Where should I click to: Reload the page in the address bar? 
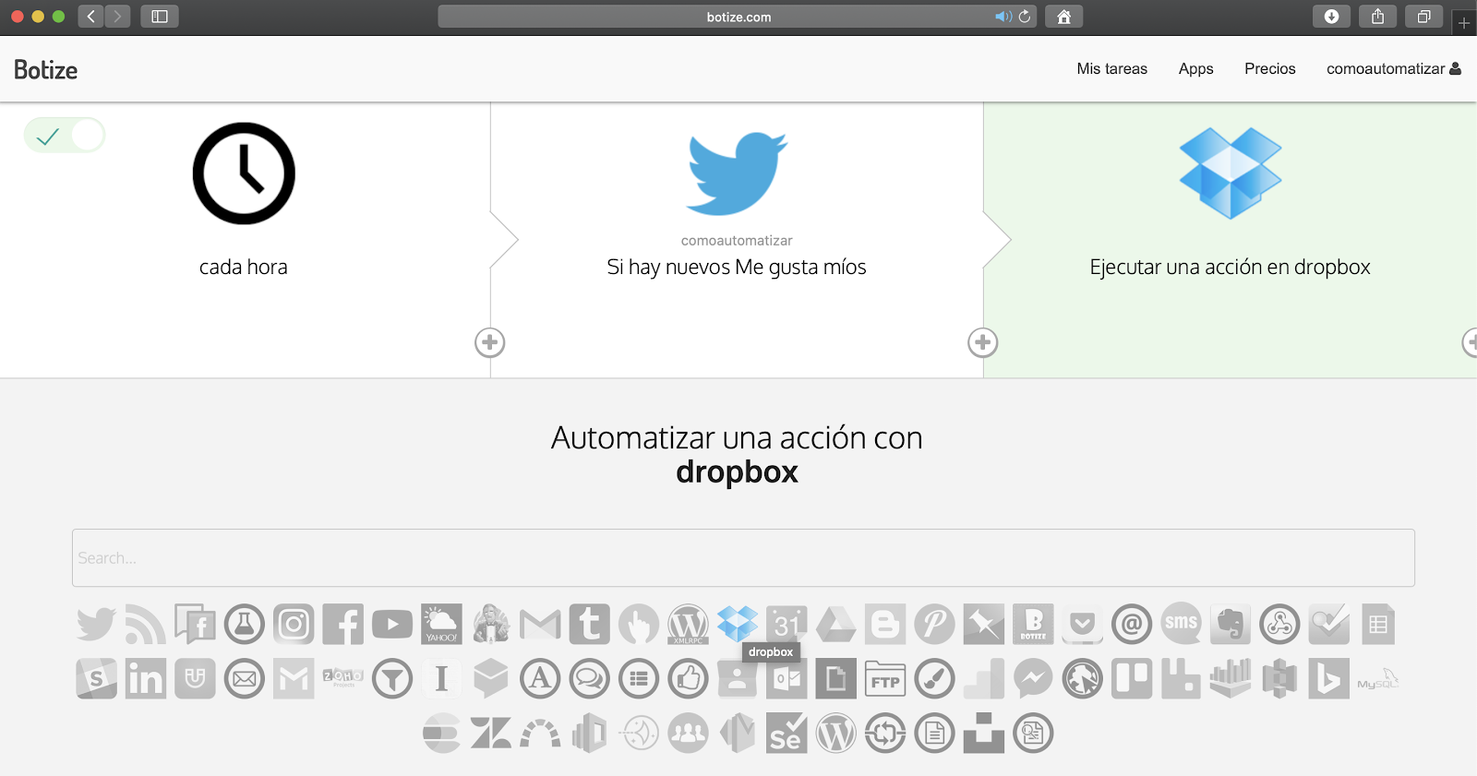point(1025,17)
